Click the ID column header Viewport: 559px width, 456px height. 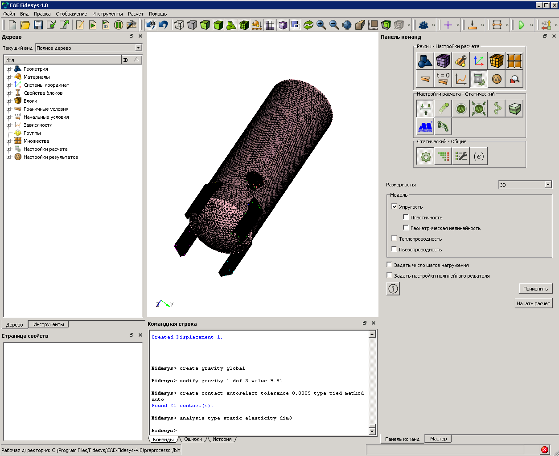(x=132, y=60)
